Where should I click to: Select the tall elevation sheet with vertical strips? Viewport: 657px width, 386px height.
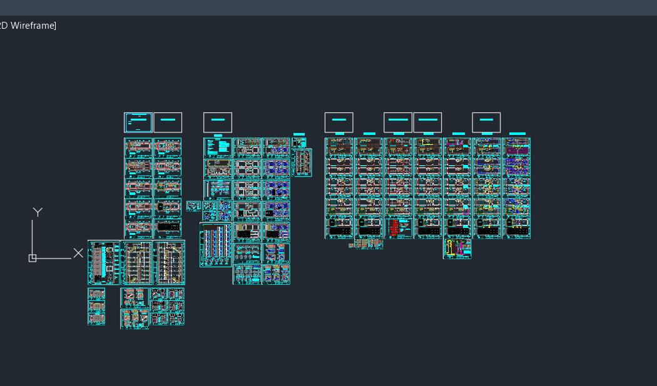point(216,245)
